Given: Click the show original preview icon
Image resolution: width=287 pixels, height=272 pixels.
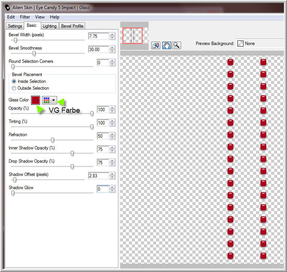Looking at the screenshot, I should point(156,45).
